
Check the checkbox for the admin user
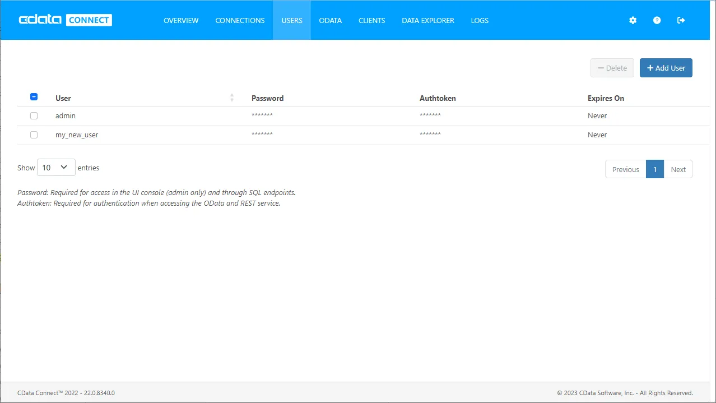pyautogui.click(x=34, y=115)
